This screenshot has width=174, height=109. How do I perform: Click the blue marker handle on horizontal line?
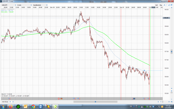tap(144, 71)
